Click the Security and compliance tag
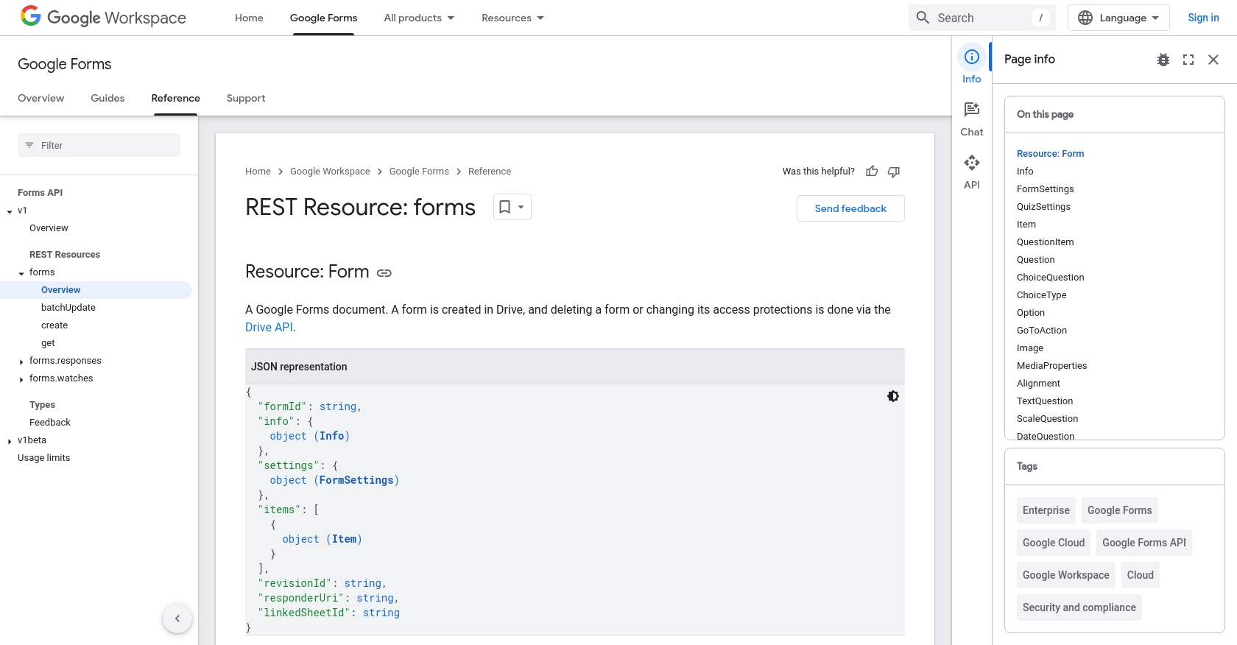Viewport: 1237px width, 645px height. pyautogui.click(x=1079, y=607)
